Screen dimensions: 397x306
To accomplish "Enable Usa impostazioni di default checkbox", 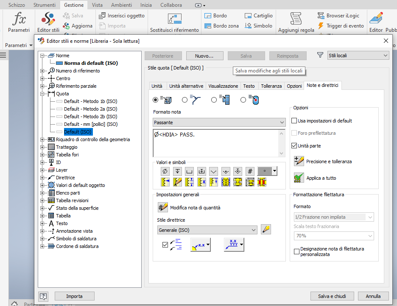I will pyautogui.click(x=295, y=121).
